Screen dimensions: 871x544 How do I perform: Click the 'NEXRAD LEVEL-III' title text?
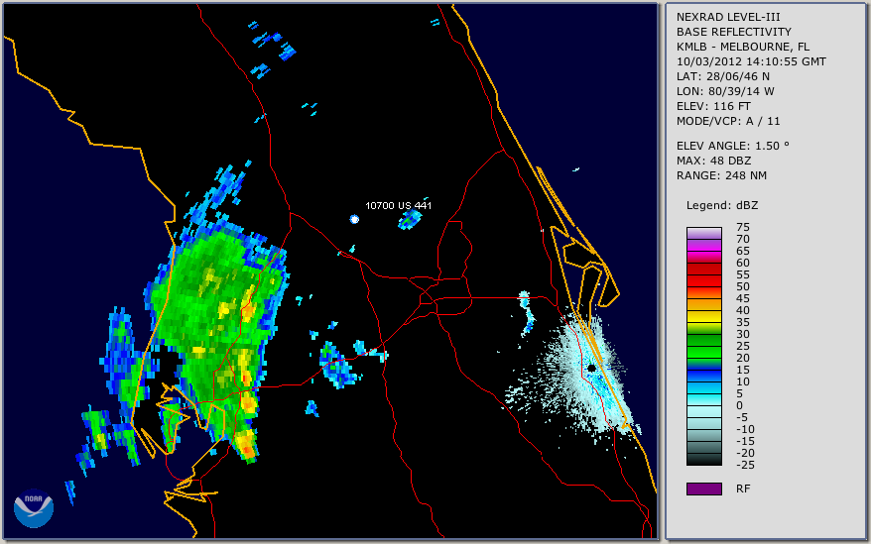coord(728,17)
